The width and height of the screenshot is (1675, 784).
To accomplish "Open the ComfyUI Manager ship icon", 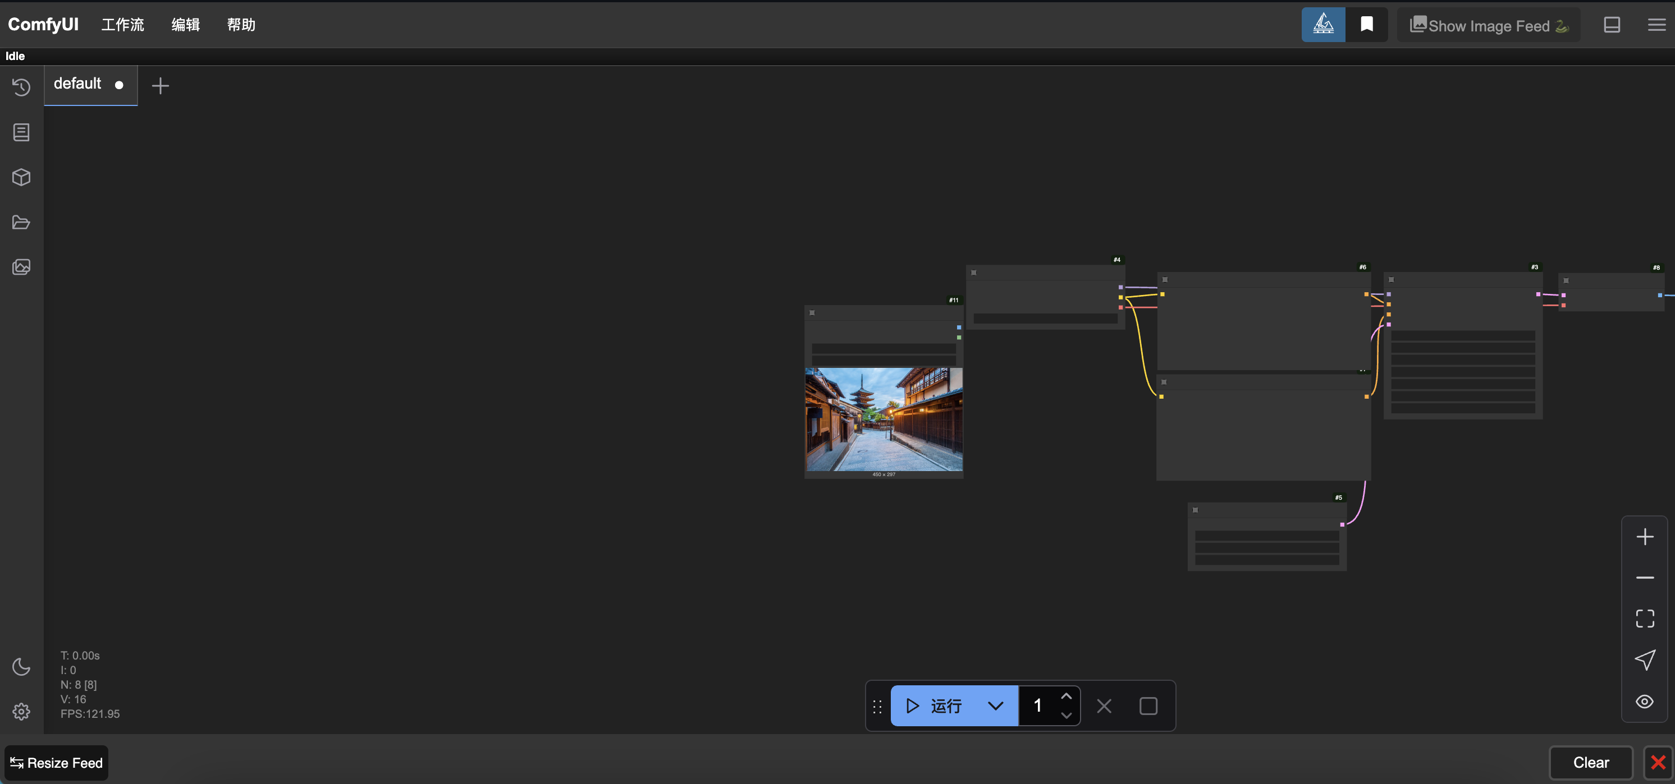I will 1322,25.
